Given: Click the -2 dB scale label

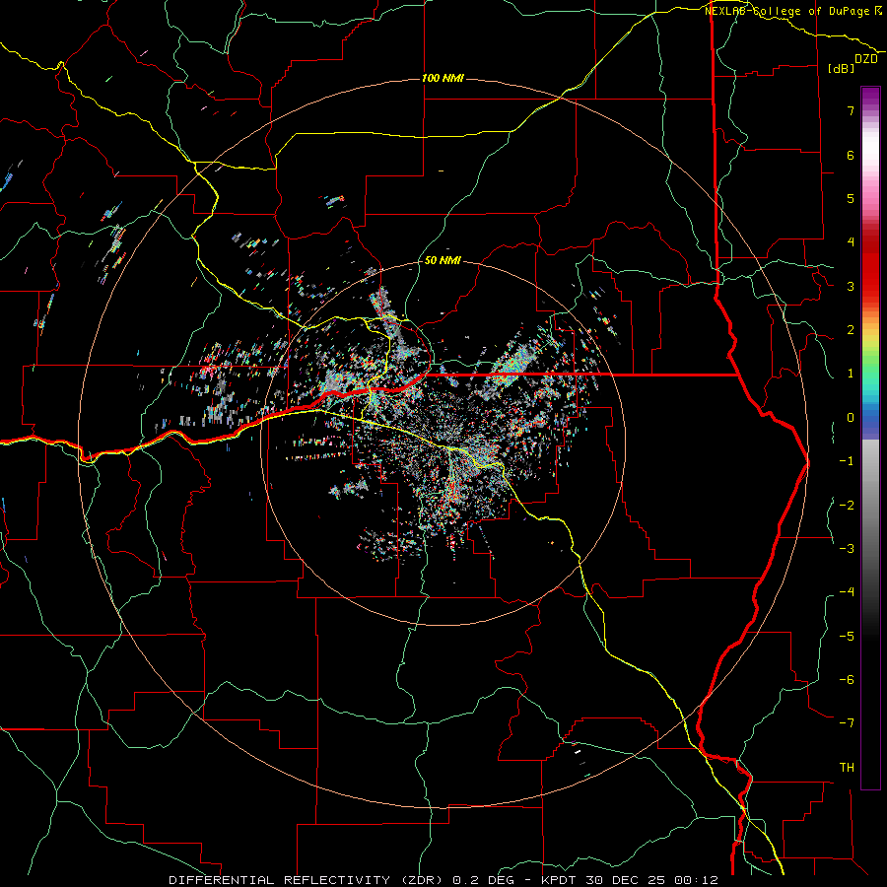Looking at the screenshot, I should click(847, 506).
